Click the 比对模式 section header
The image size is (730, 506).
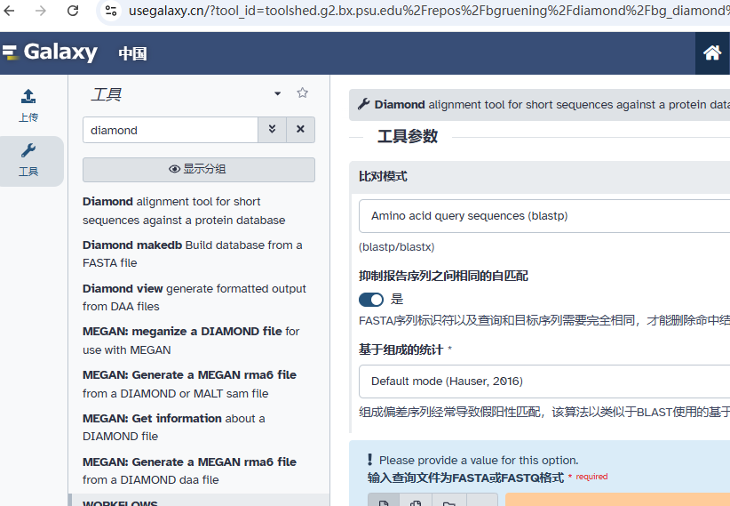tap(540, 177)
